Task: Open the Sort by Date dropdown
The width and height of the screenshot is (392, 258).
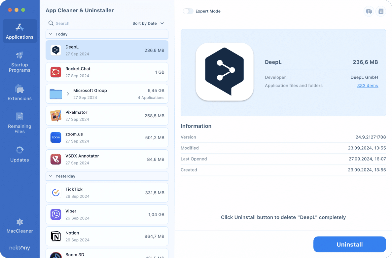Action: coord(148,23)
